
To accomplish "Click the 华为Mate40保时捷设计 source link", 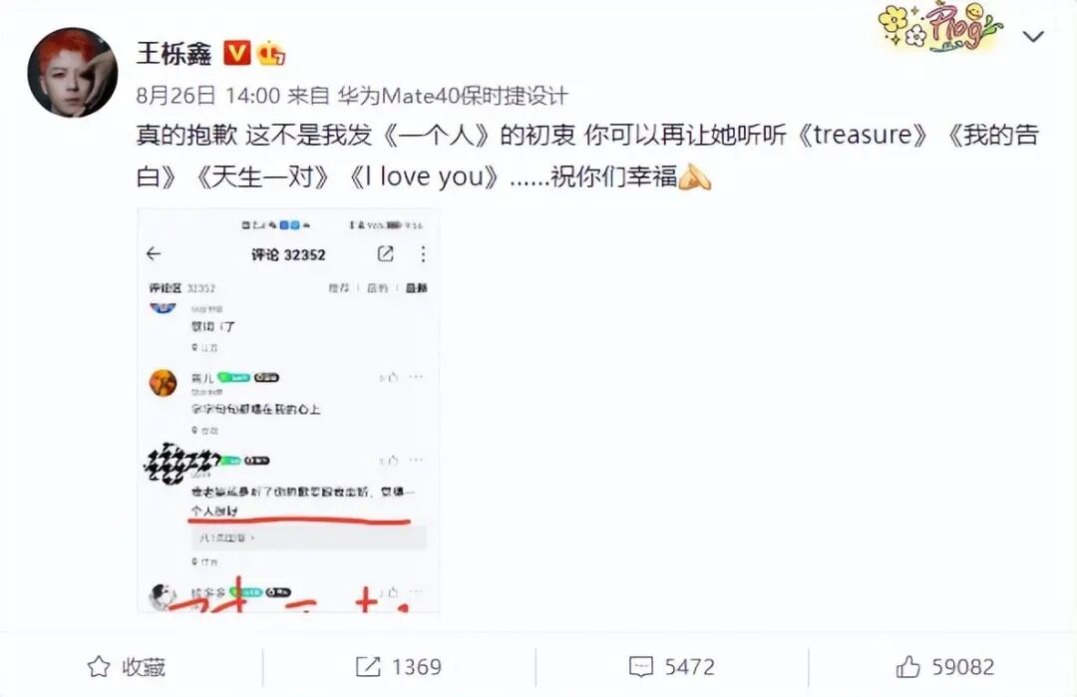I will point(453,96).
